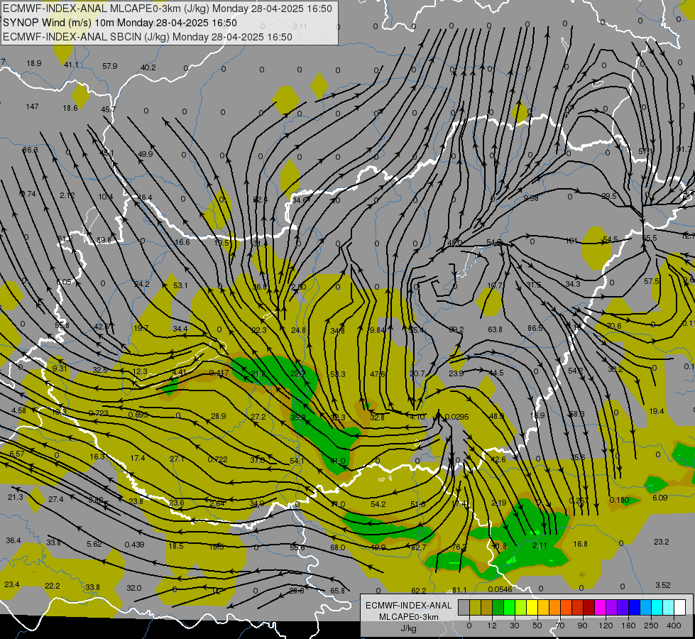Click the map value 0.693

(x=138, y=415)
